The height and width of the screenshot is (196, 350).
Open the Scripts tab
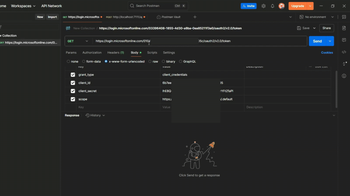[x=152, y=53]
